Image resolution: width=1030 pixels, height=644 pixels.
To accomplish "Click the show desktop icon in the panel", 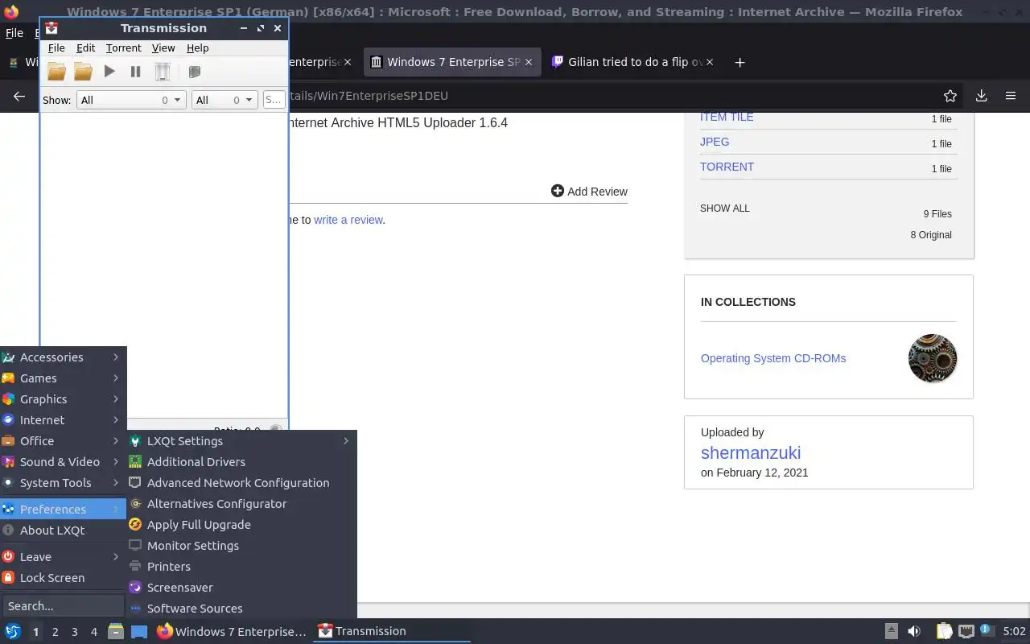I will [139, 631].
